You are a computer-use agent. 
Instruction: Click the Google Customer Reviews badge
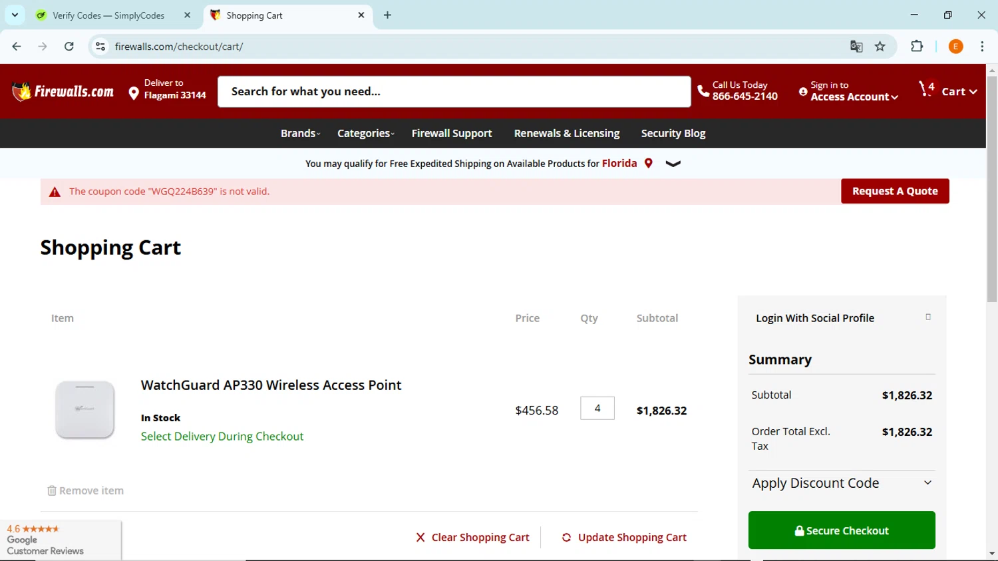61,540
